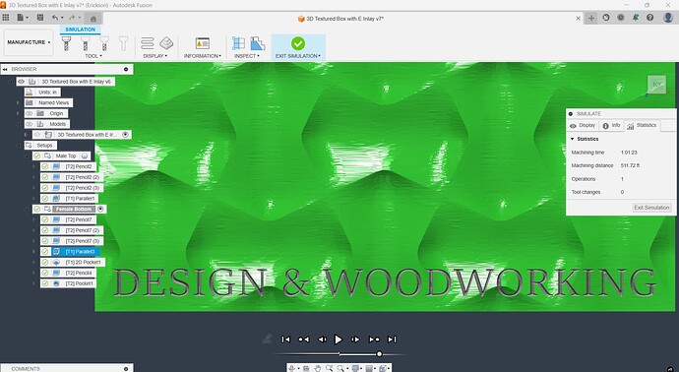
Task: Open the Information toolbar icon
Action: coord(203,43)
